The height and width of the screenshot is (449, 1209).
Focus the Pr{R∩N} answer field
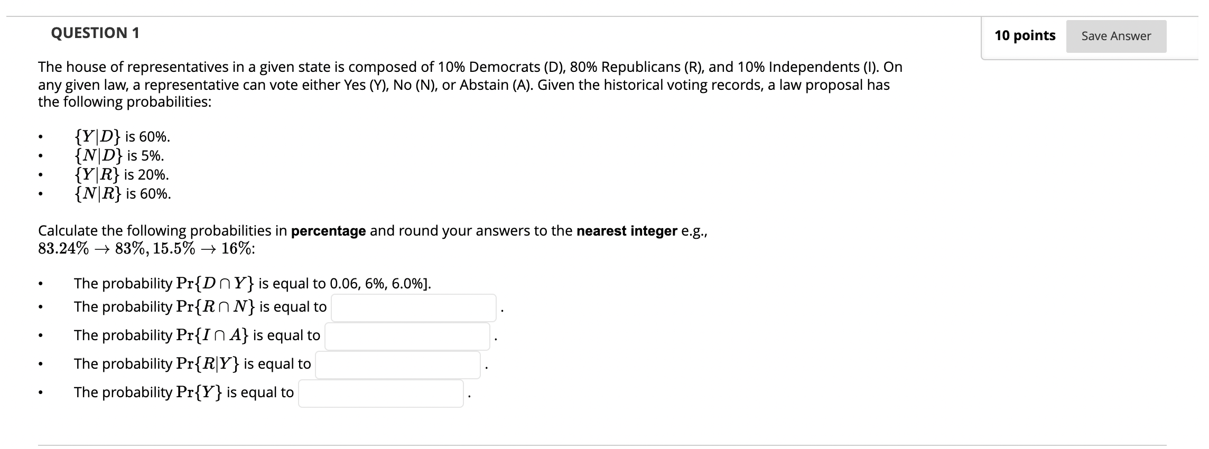pyautogui.click(x=414, y=308)
